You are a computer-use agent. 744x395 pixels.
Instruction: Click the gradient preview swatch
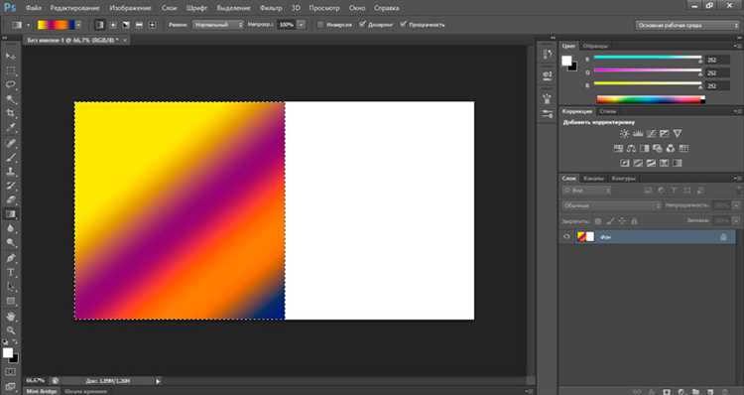pos(56,25)
